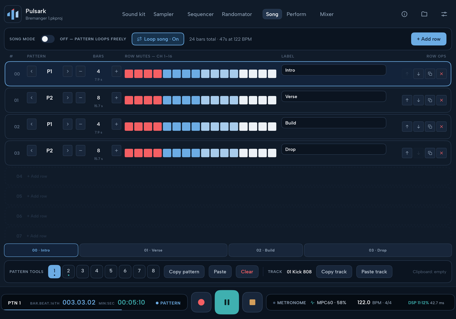The image size is (456, 319).
Task: Start recording with the record button
Action: 201,302
